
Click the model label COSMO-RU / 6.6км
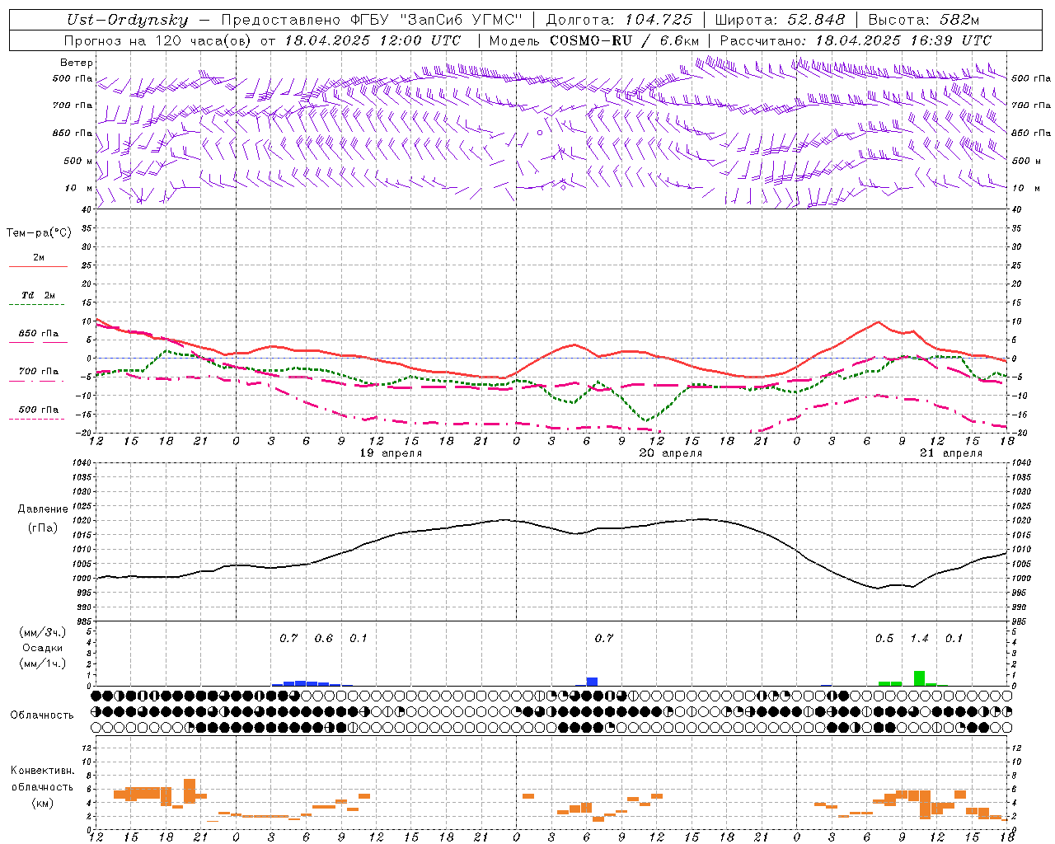(625, 40)
